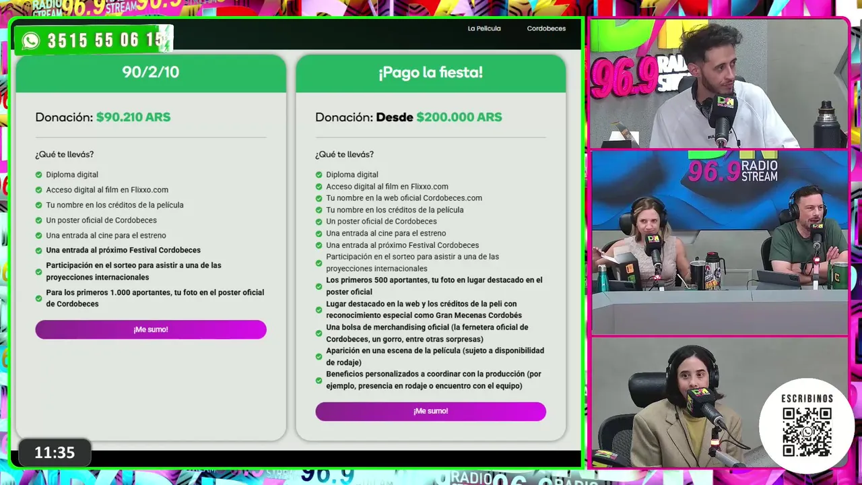
Task: Click 96.9 Radio Stream logo in middle feed
Action: point(733,170)
